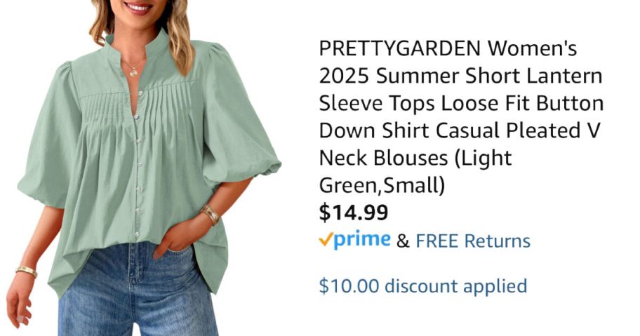Click the $14.99 price

pos(354,213)
